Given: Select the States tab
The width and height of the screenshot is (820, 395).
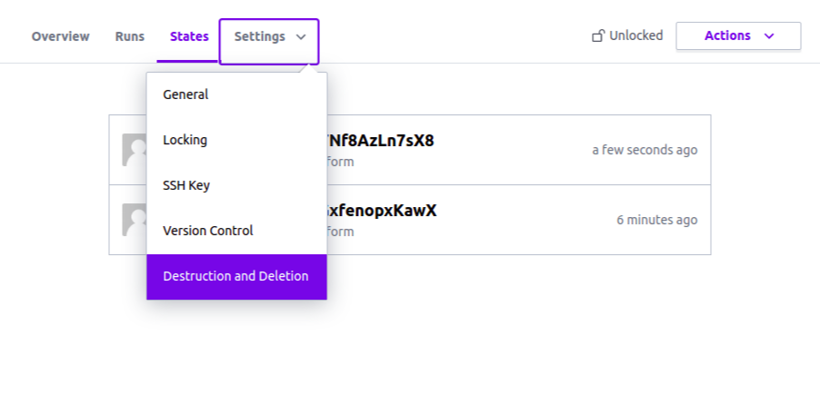Looking at the screenshot, I should click(x=189, y=36).
